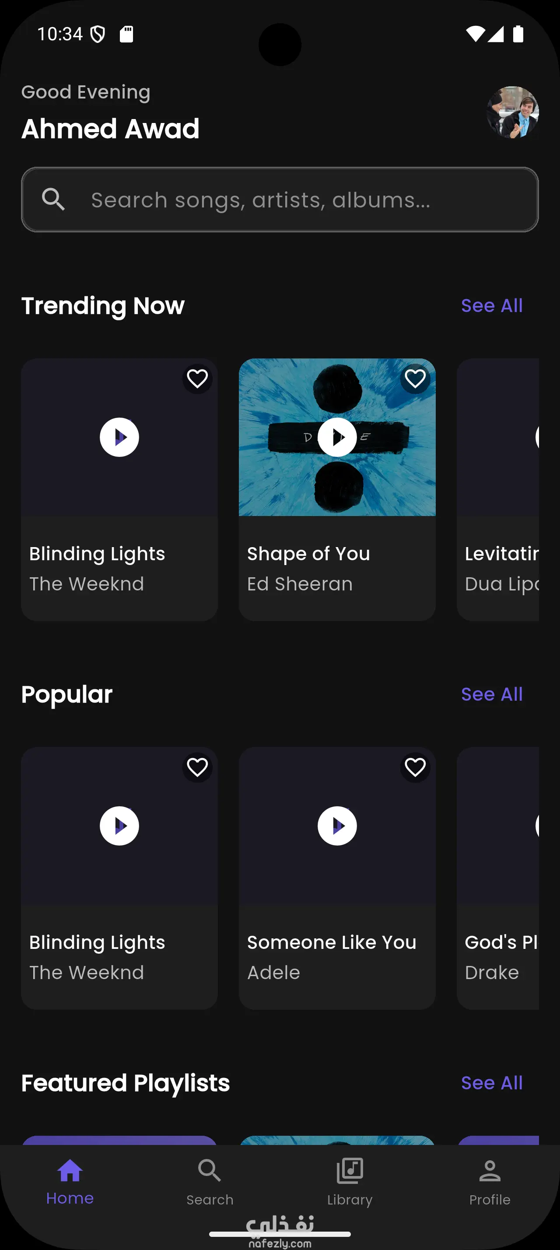See all Popular songs
The height and width of the screenshot is (1250, 560).
coord(492,695)
